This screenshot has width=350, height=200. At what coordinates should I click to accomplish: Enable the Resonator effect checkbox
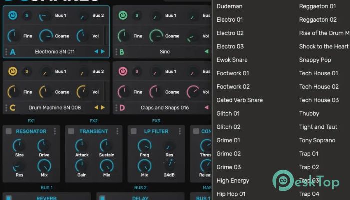pos(8,131)
